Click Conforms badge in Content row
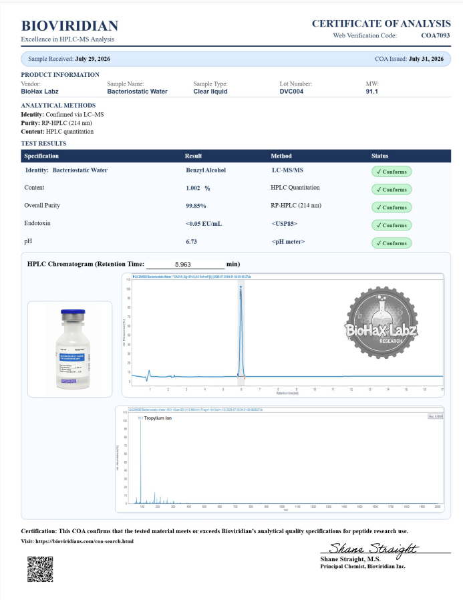This screenshot has height=600, width=463. [x=392, y=190]
